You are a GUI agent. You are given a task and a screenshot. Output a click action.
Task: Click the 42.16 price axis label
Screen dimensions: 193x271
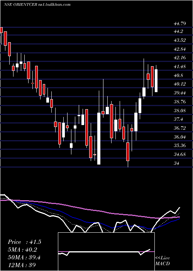click(x=180, y=58)
